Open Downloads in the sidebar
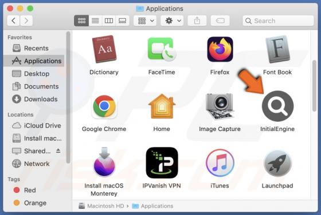321x215 pixels. [x=34, y=99]
